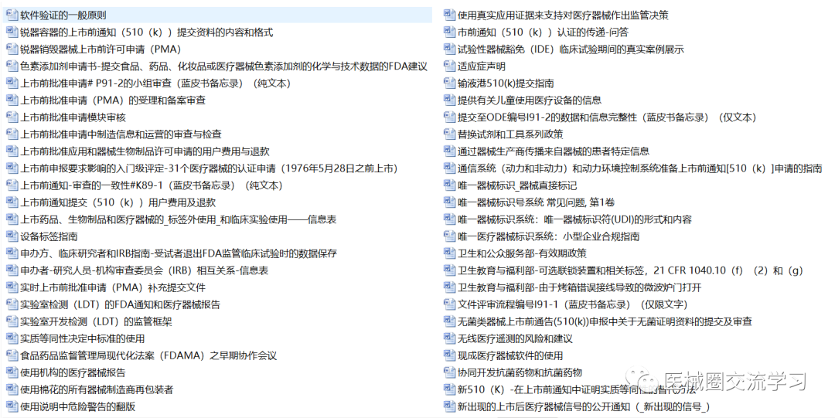Click file 通信系统（动力和非动力）和动力环境控制系统 指南
This screenshot has height=418, width=835.
640,168
